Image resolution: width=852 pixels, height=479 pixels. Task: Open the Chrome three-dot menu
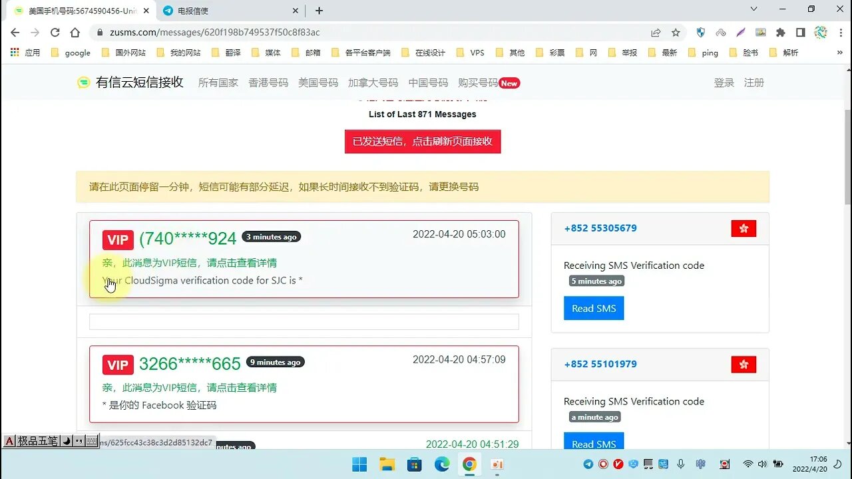[x=839, y=33]
